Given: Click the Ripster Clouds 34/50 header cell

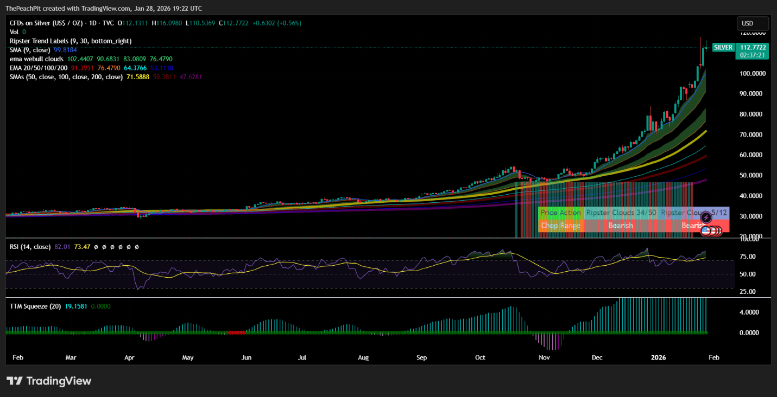Looking at the screenshot, I should [x=621, y=213].
